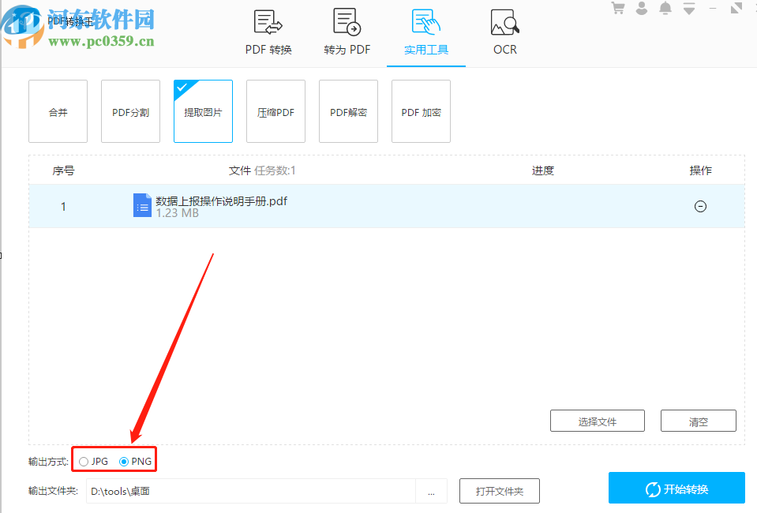
Task: Check the 进度 progress column
Action: pos(542,170)
